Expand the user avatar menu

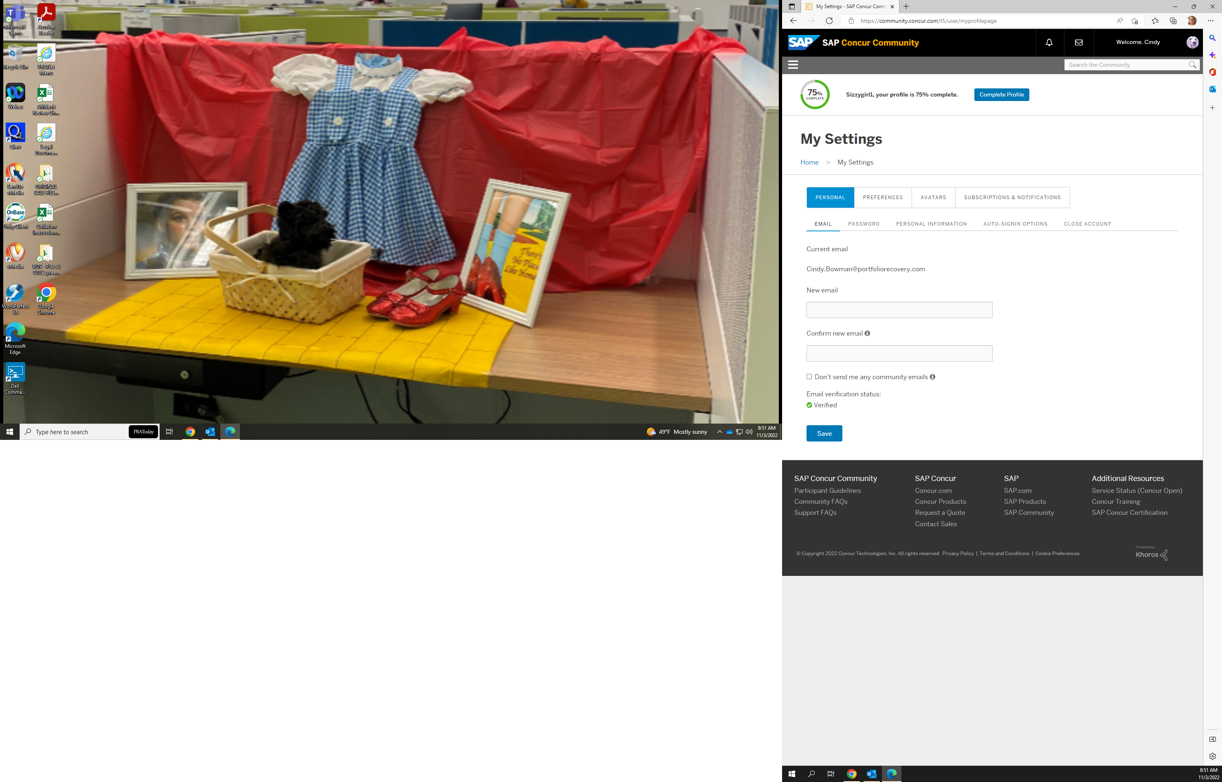pyautogui.click(x=1192, y=43)
